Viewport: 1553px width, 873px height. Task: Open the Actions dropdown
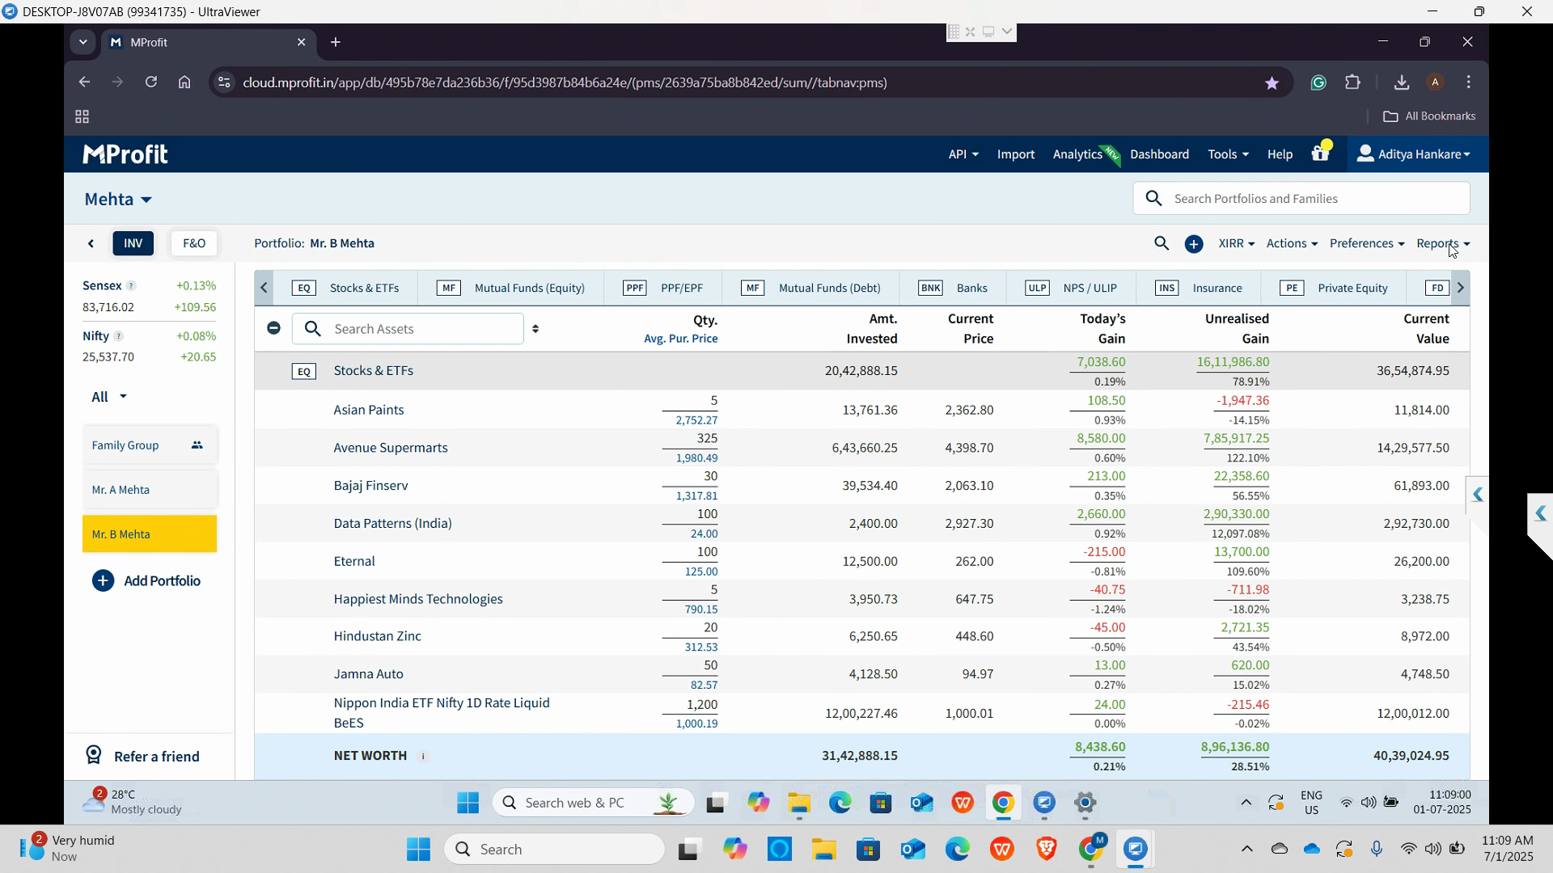[1292, 243]
